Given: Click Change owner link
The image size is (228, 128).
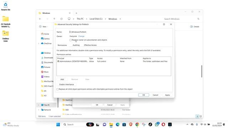Looking at the screenshot, I should point(81,36).
